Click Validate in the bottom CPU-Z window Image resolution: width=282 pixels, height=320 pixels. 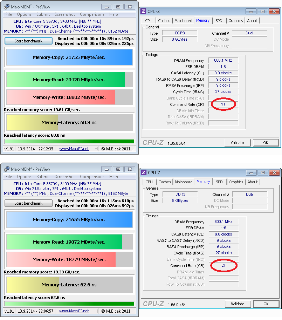tap(238, 304)
